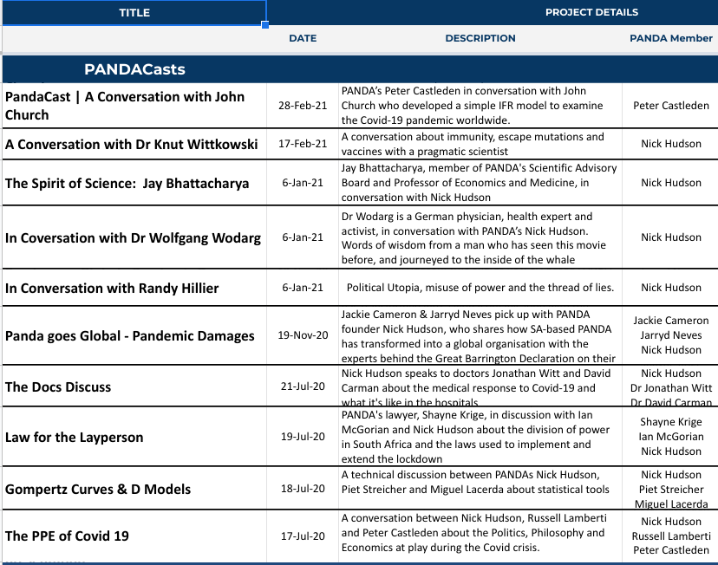Image resolution: width=718 pixels, height=565 pixels.
Task: Click the Dr Wodarg German physician description
Action: point(480,237)
